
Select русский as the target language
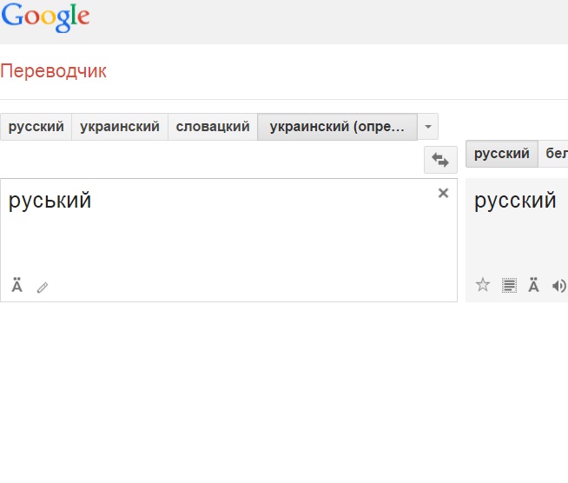(x=502, y=154)
